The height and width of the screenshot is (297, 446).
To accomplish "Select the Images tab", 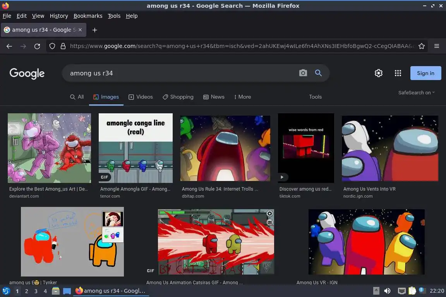I will 106,97.
